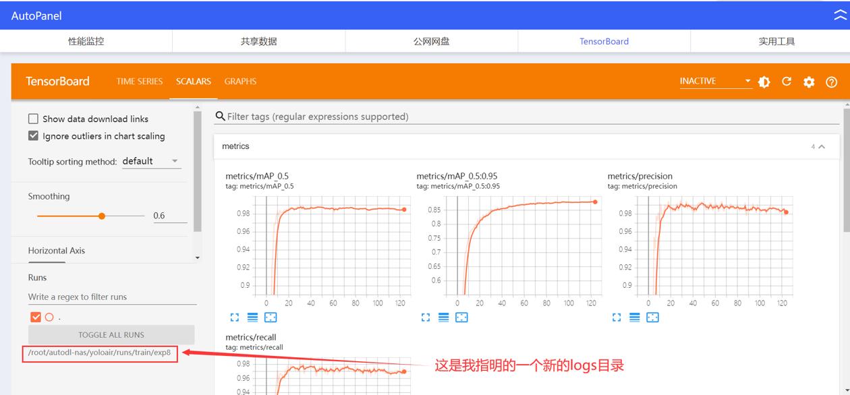850x395 pixels.
Task: Open GRAPHS dashboard
Action: pyautogui.click(x=240, y=81)
